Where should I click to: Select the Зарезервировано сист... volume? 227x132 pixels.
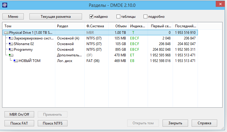point(34,38)
